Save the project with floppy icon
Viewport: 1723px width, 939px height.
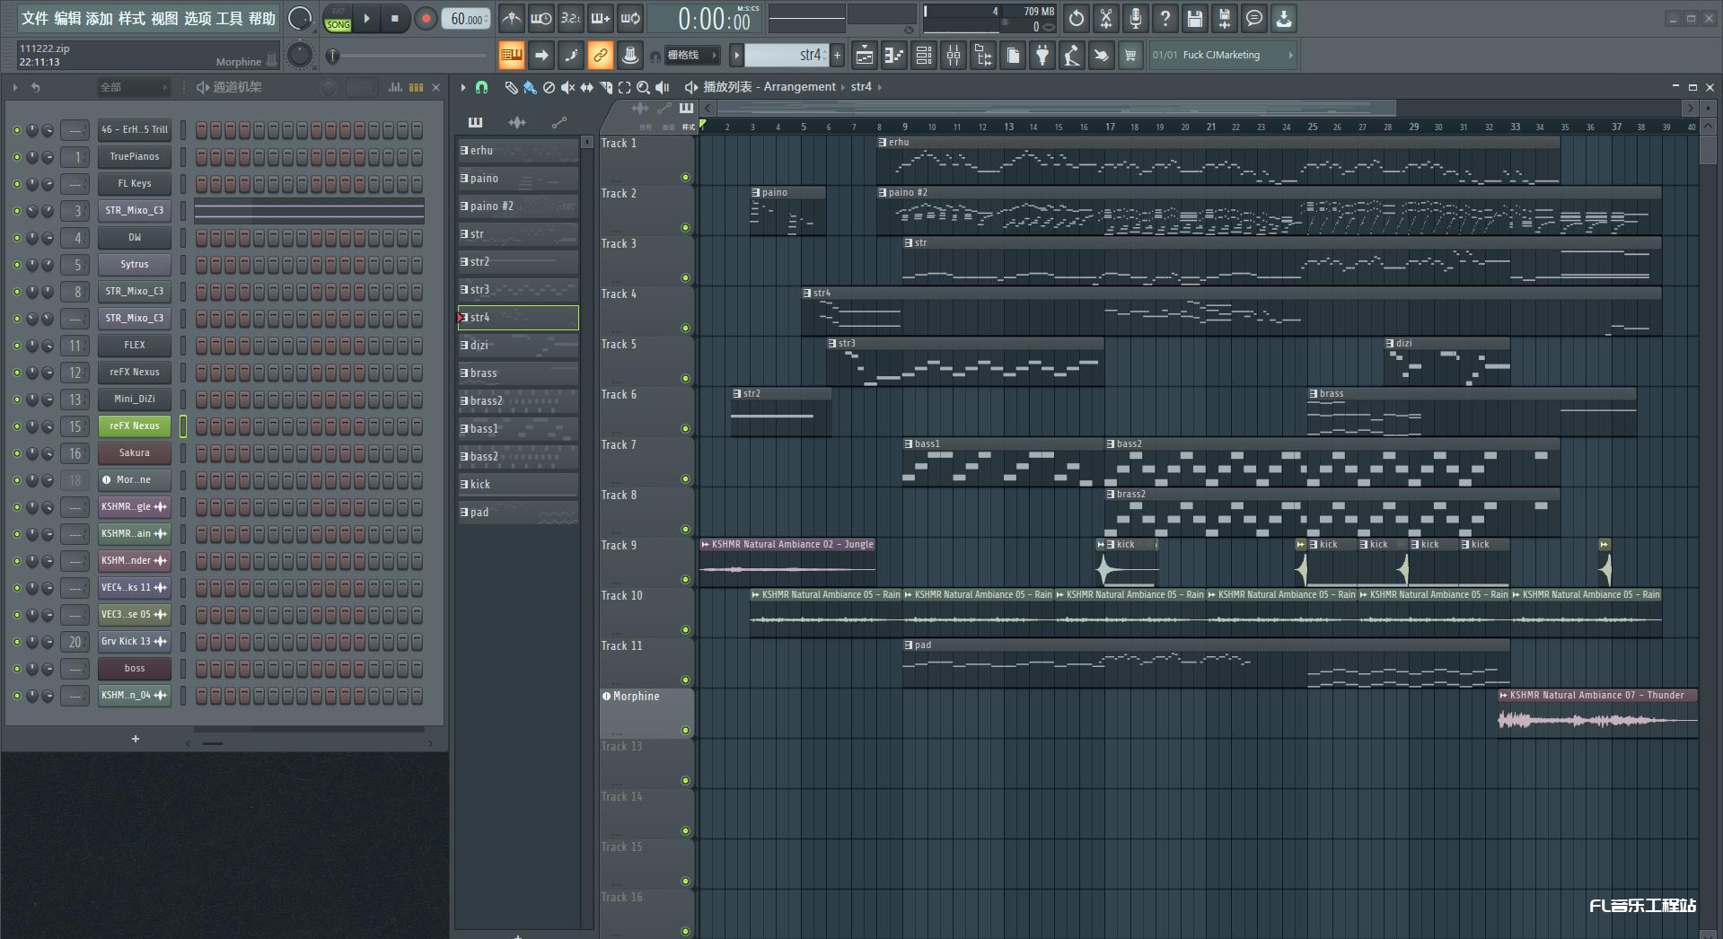point(1195,18)
